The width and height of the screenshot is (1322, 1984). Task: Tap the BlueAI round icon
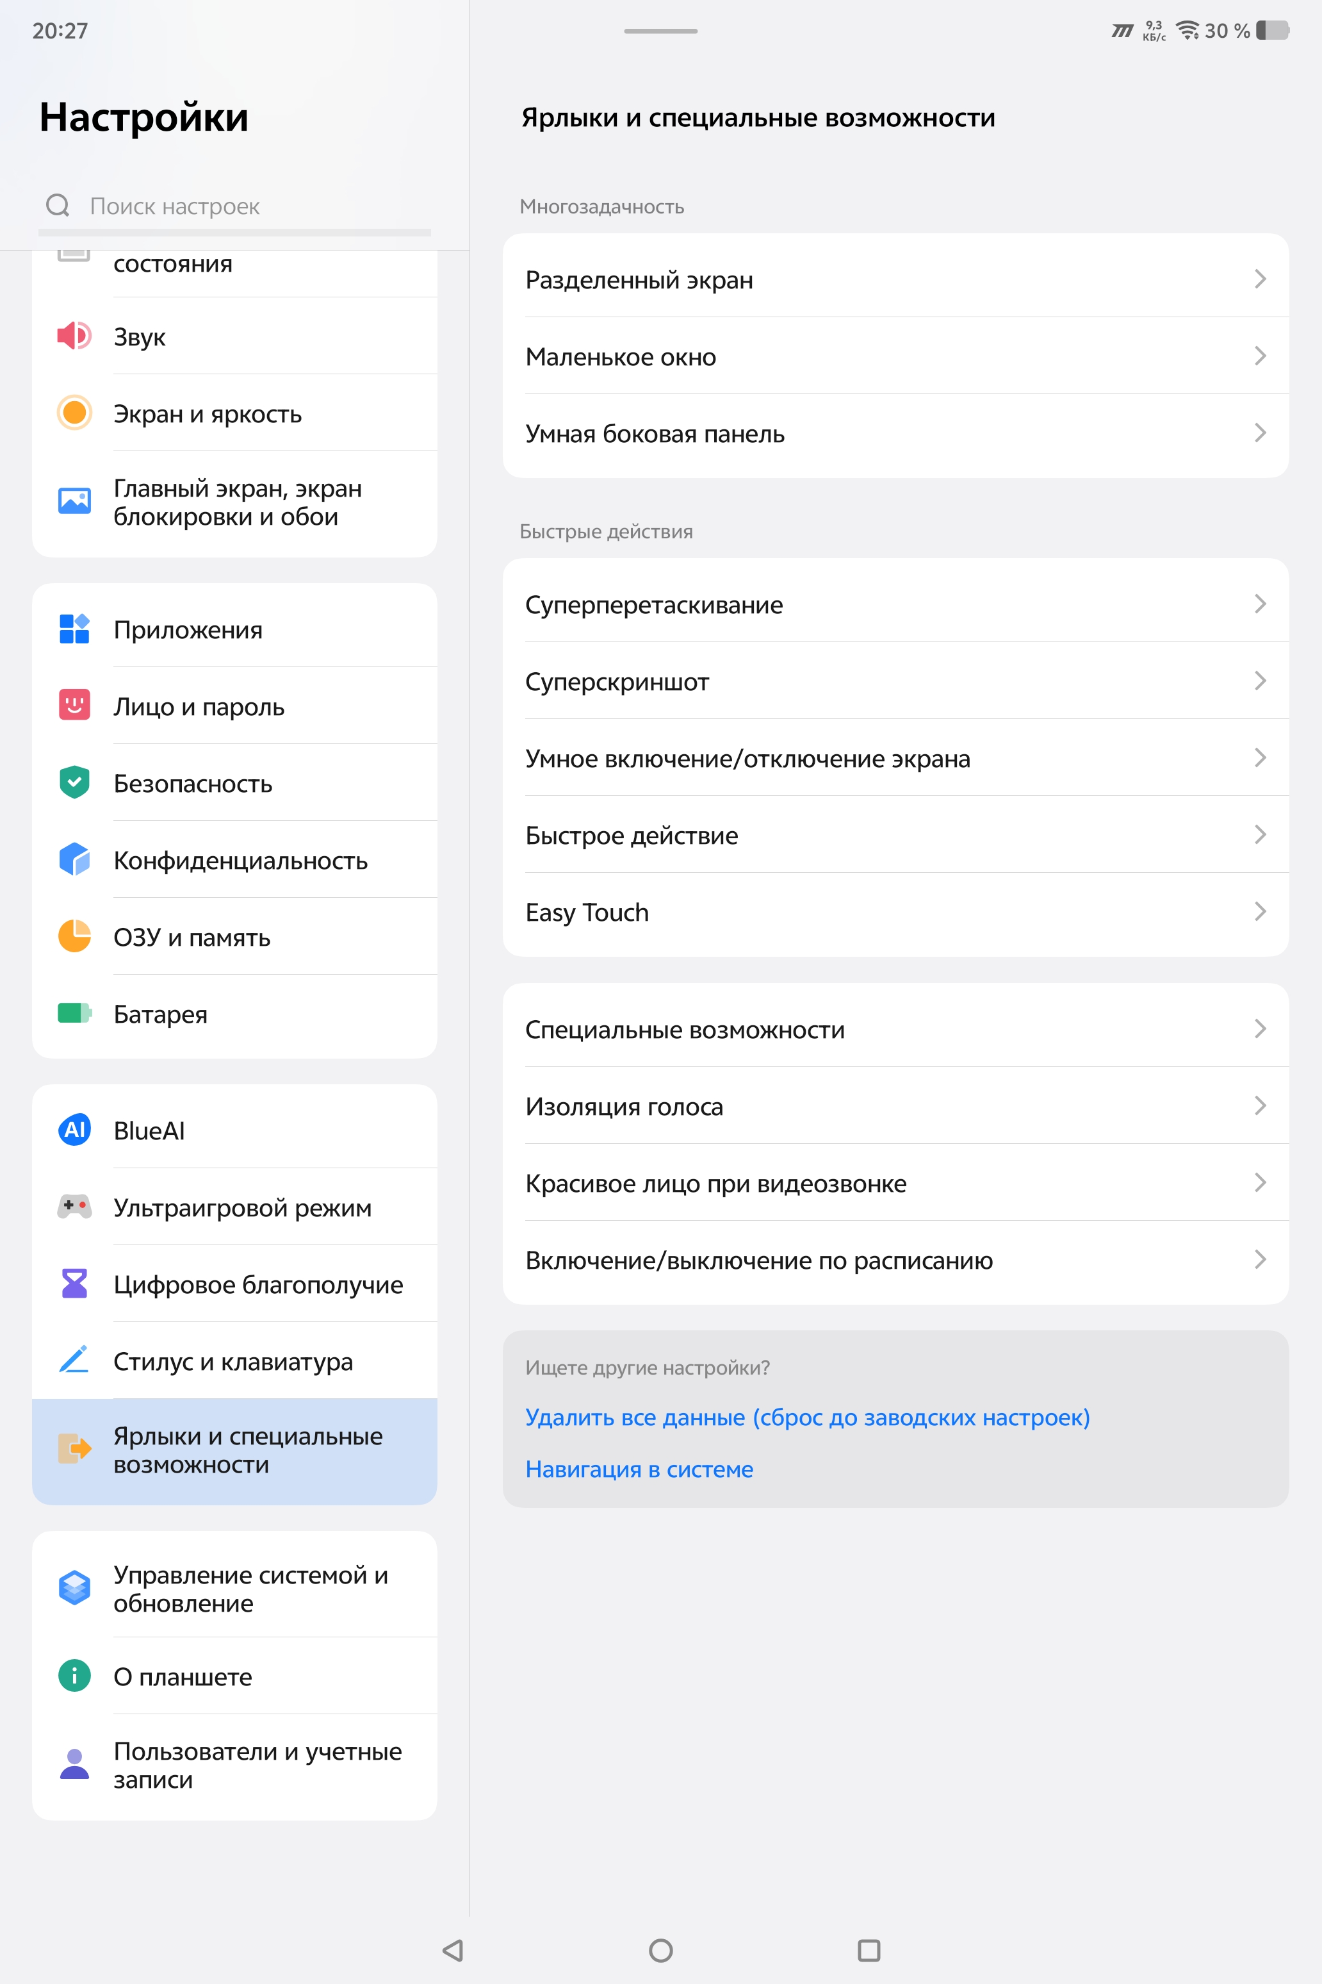point(74,1130)
